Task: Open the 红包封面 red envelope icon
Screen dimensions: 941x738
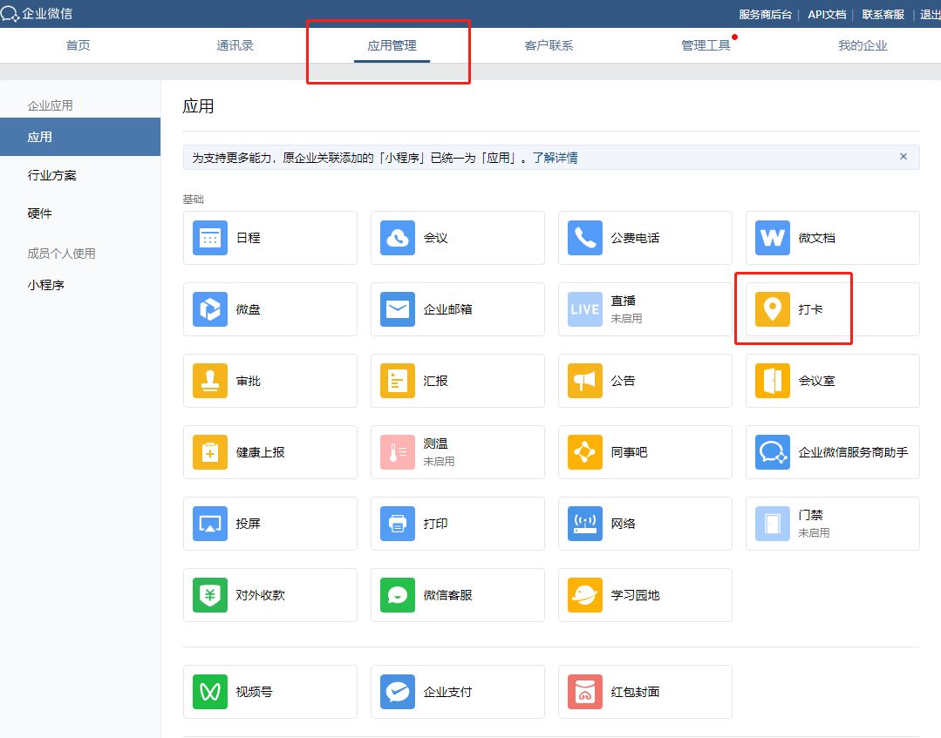Action: (x=584, y=691)
